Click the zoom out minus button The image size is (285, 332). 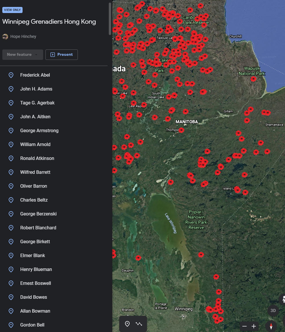244,326
